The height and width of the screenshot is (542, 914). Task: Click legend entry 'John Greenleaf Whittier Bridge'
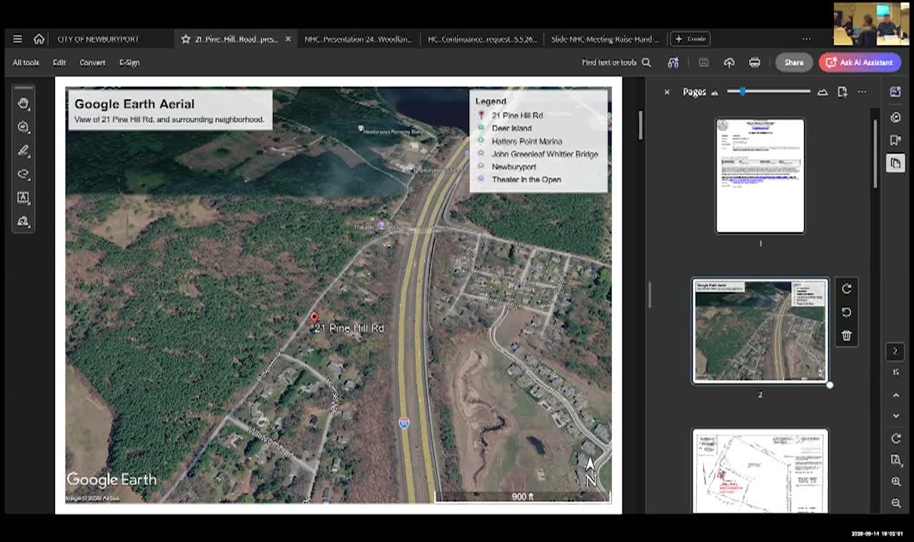(x=544, y=154)
